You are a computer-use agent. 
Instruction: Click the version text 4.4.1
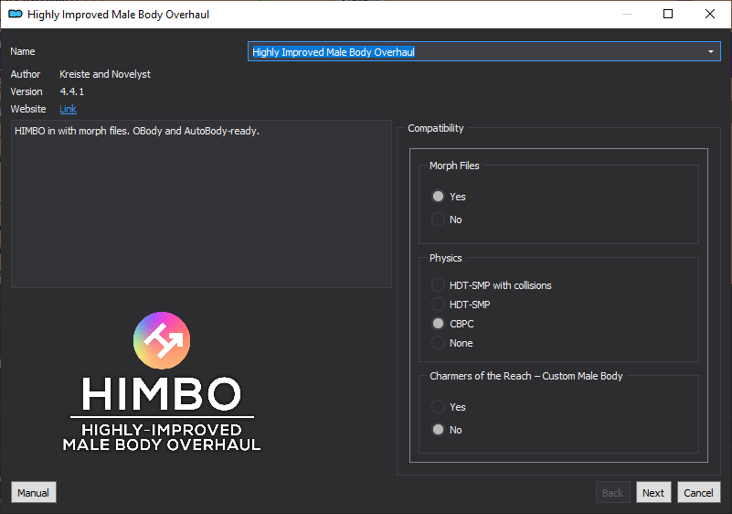point(72,91)
